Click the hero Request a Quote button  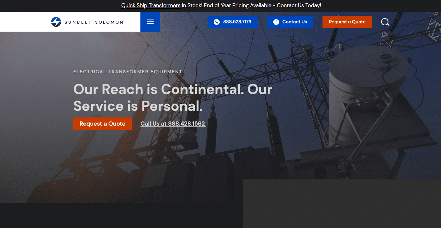tap(103, 124)
